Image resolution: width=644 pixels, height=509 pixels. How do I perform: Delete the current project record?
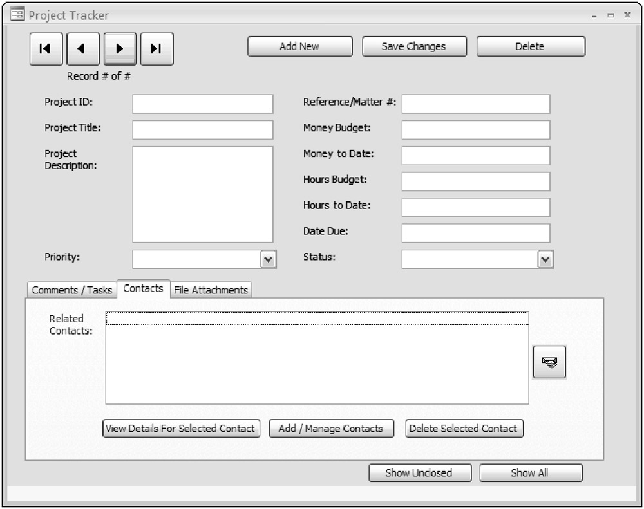click(531, 46)
